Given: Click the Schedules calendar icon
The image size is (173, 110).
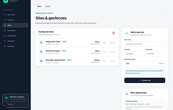Looking at the screenshot, I should [x=5, y=30].
